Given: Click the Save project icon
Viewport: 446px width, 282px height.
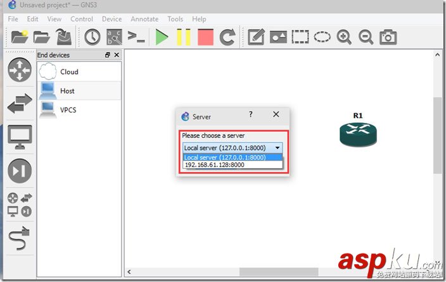Looking at the screenshot, I should 64,37.
